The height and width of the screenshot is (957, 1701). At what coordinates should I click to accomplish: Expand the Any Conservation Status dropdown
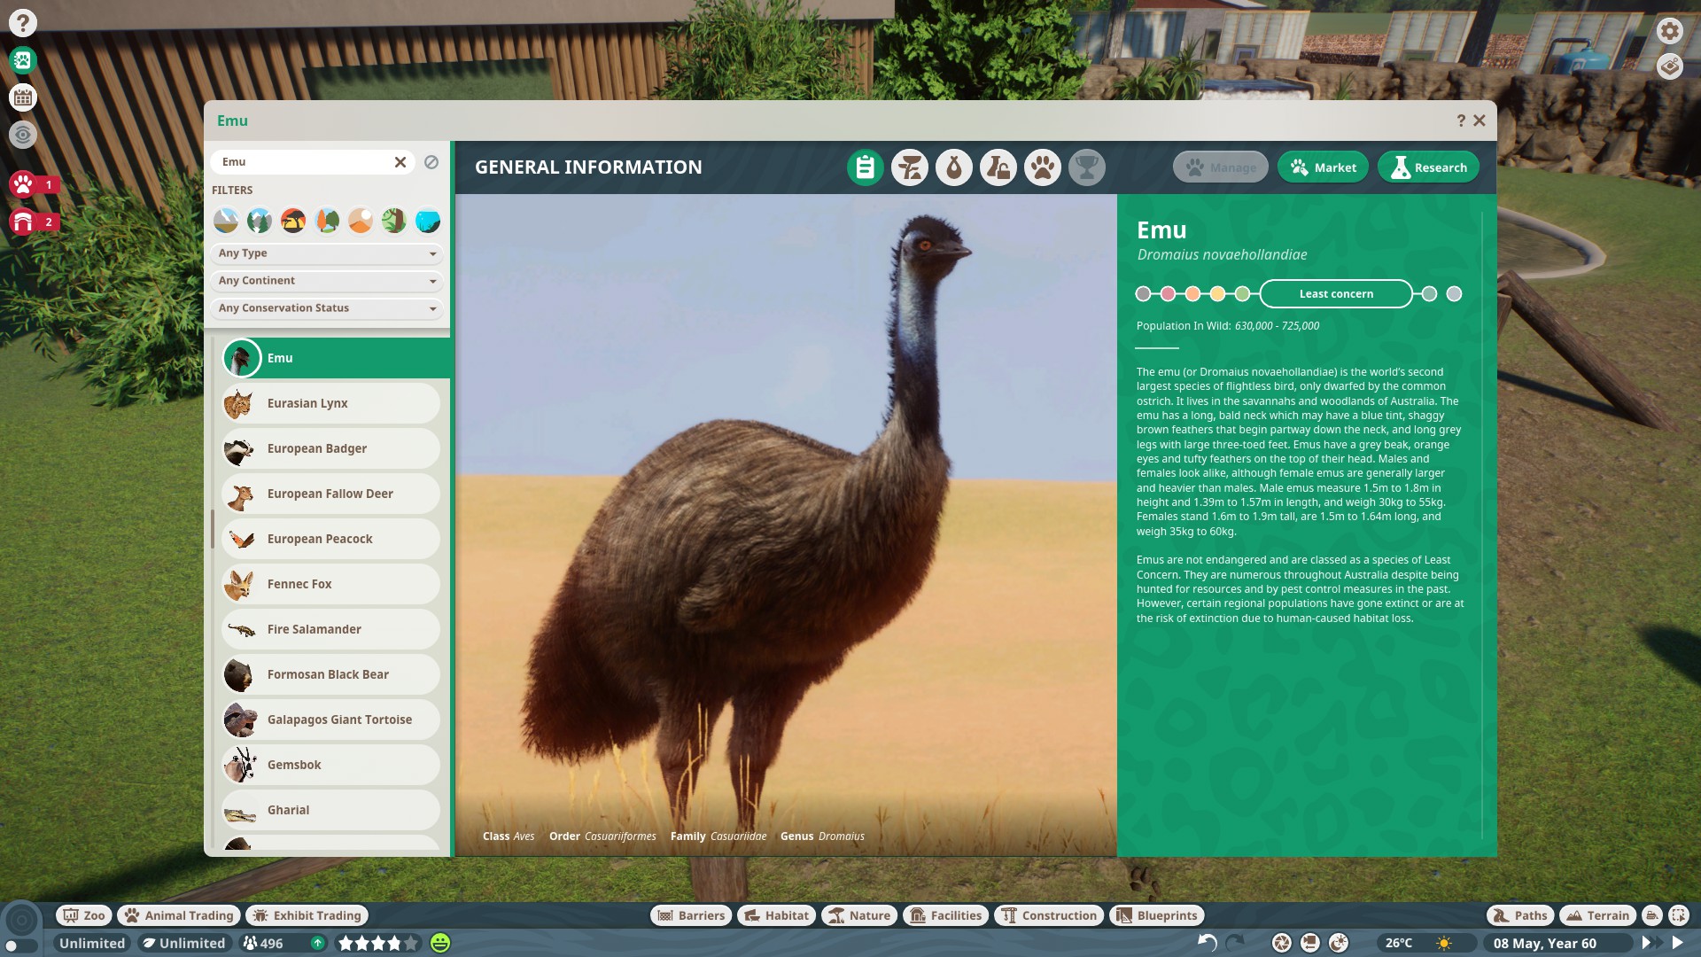tap(327, 308)
